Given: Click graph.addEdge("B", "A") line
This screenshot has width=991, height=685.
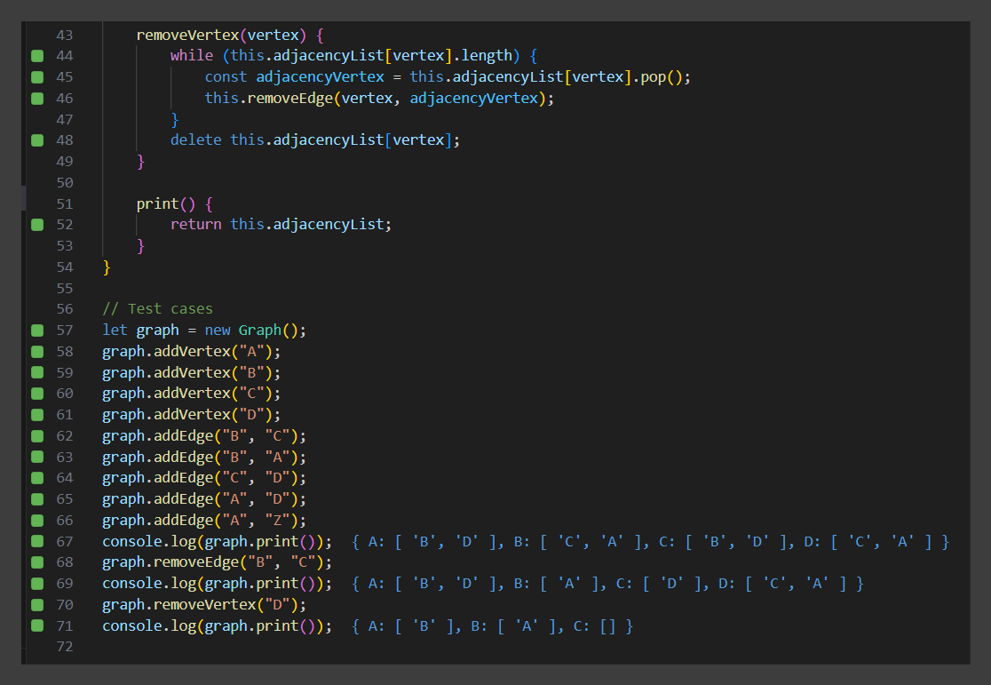Looking at the screenshot, I should [x=204, y=457].
